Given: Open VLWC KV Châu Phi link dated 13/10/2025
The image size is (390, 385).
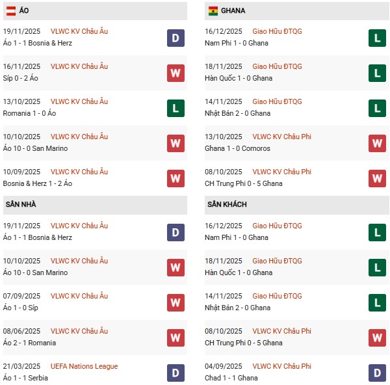Looking at the screenshot, I should (x=281, y=137).
